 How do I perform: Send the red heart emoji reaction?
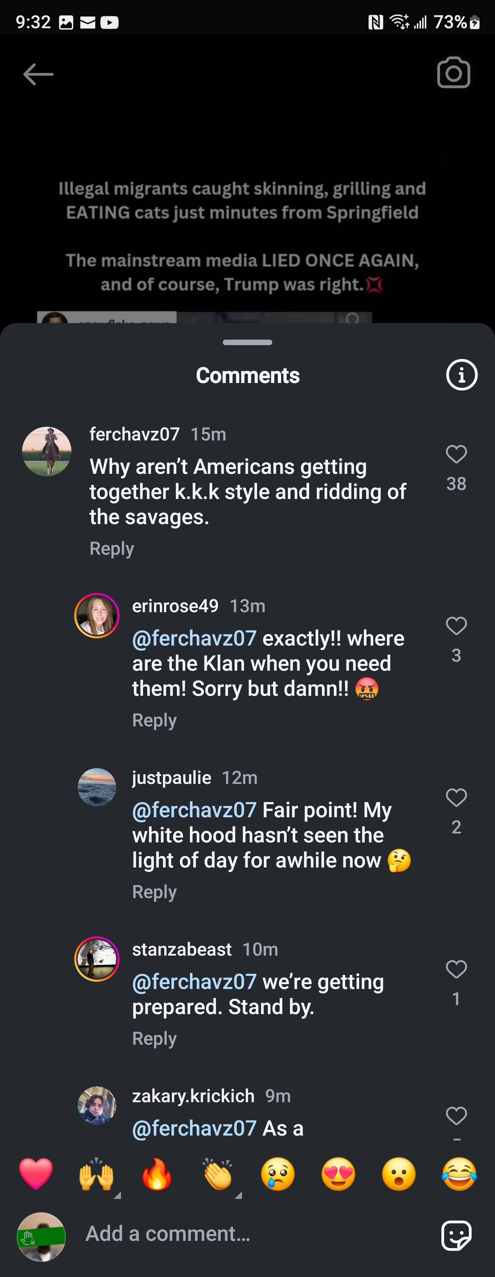36,1174
